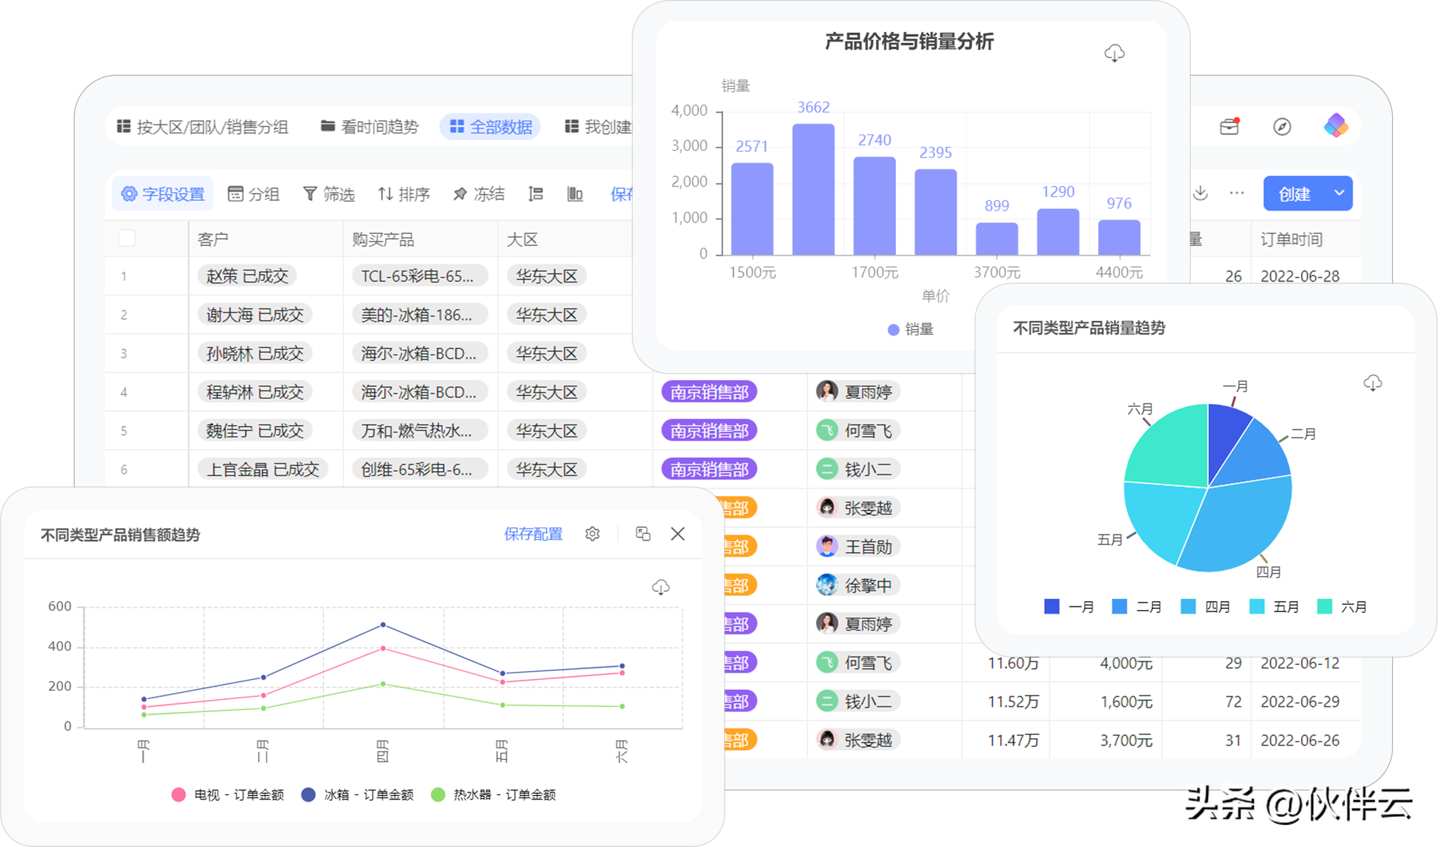This screenshot has height=847, width=1438.
Task: Click the cloud download icon on pie chart
Action: click(x=1372, y=382)
